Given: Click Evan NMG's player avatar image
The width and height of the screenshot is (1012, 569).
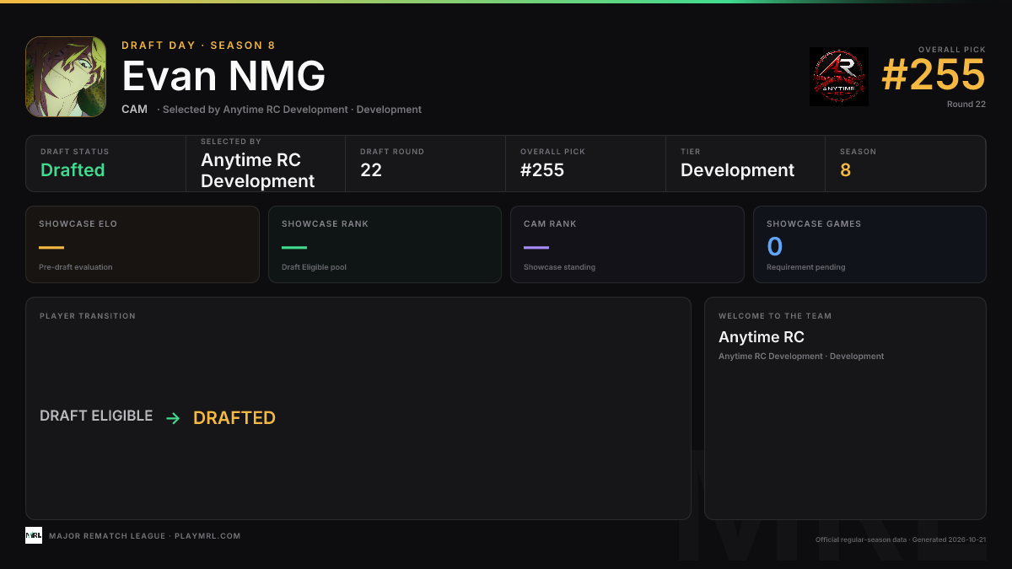Looking at the screenshot, I should (x=66, y=77).
